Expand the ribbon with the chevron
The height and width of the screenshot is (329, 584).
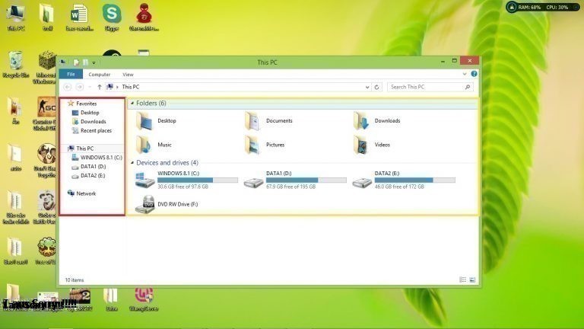click(x=465, y=74)
